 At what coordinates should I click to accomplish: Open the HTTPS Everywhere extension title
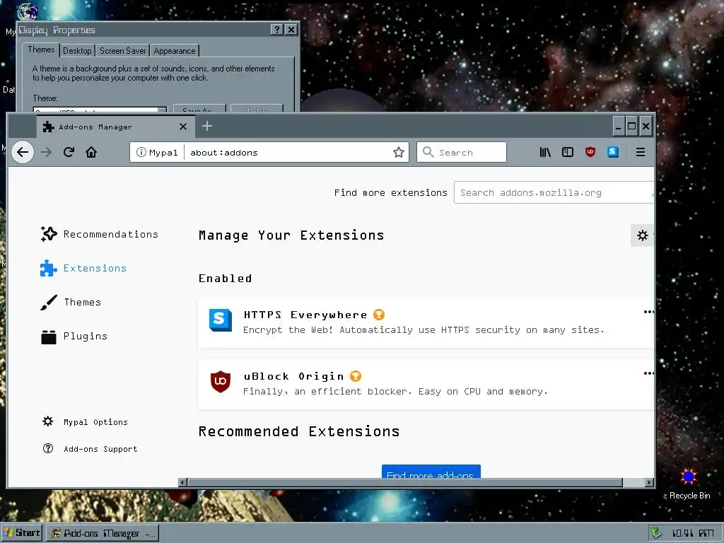click(305, 315)
